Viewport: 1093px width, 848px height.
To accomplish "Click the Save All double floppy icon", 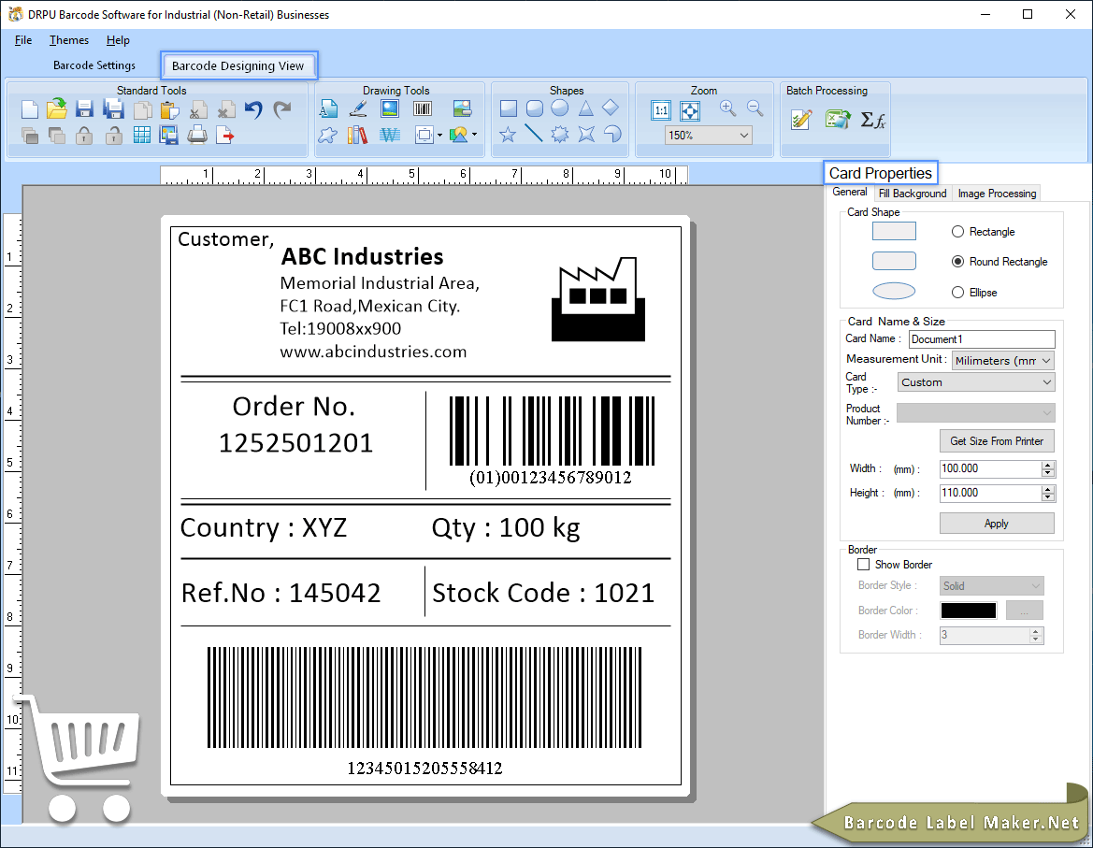I will click(x=113, y=108).
